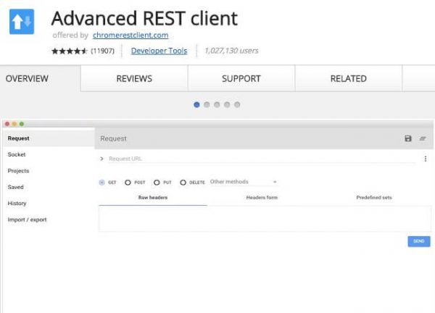Viewport: 435px width, 313px height.
Task: Switch to the OVERVIEW tab
Action: 40,78
